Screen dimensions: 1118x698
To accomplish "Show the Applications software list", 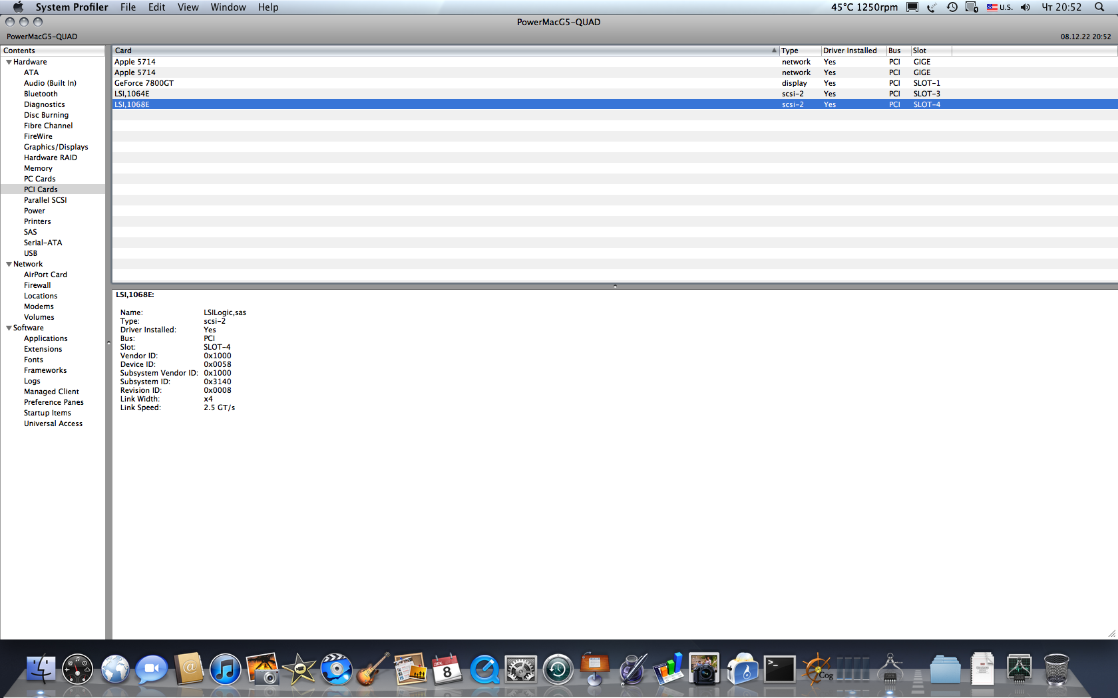I will coord(46,338).
